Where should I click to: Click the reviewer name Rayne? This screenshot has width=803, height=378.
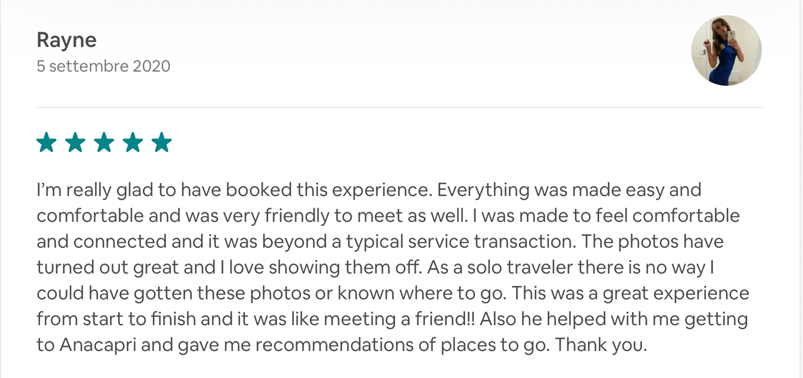pyautogui.click(x=66, y=41)
